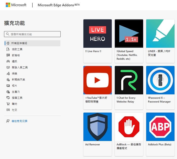This screenshot has height=159, width=177.
Task: Open the Microsoft Edge Addons title link
Action: 56,5
